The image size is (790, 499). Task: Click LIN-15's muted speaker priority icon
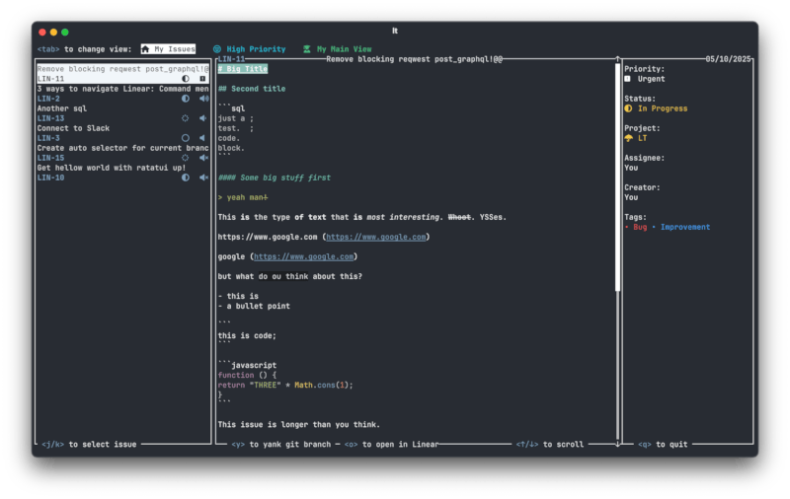203,158
